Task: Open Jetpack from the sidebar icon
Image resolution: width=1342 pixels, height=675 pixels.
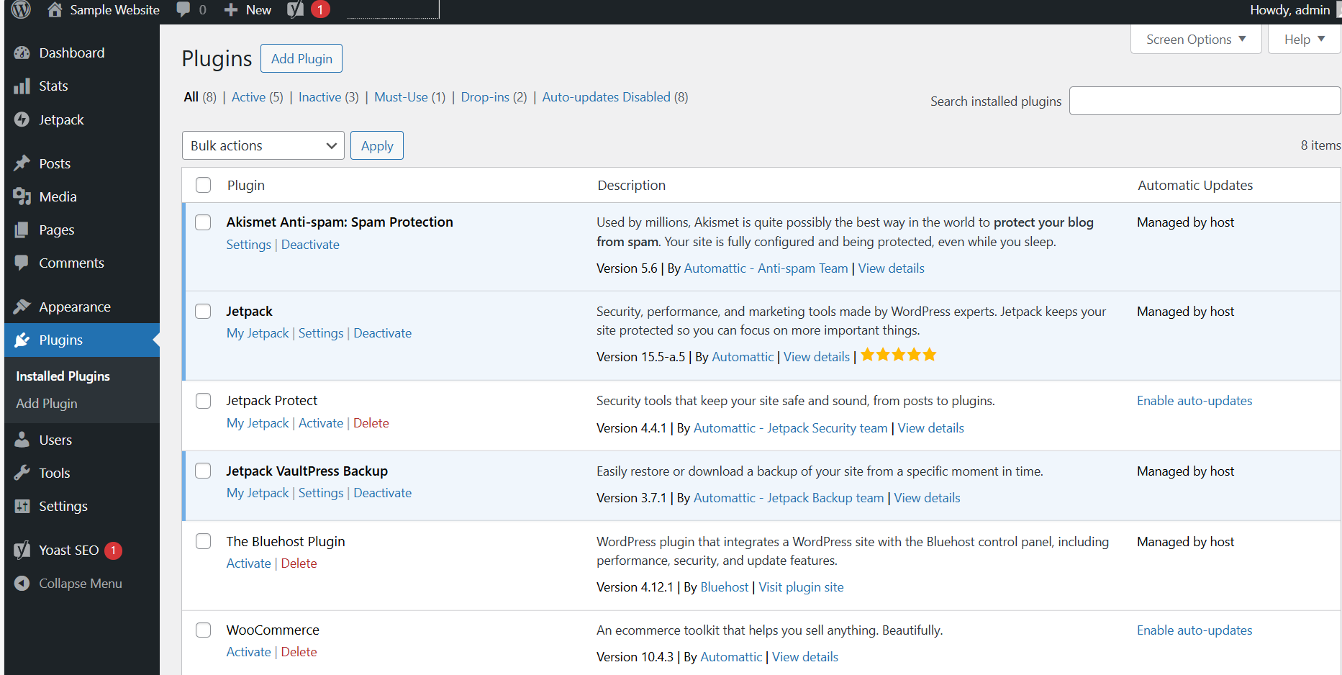Action: pyautogui.click(x=22, y=119)
